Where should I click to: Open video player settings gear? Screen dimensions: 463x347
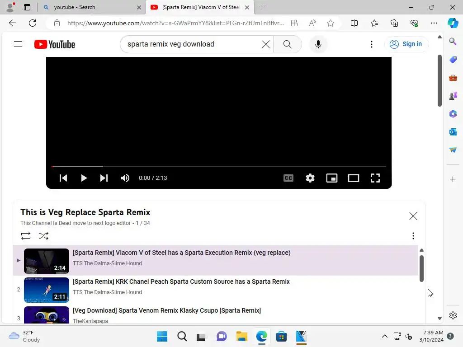(x=310, y=178)
